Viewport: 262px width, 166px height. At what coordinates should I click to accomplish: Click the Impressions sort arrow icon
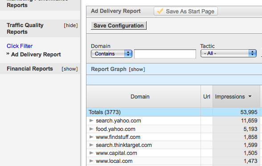pyautogui.click(x=250, y=96)
